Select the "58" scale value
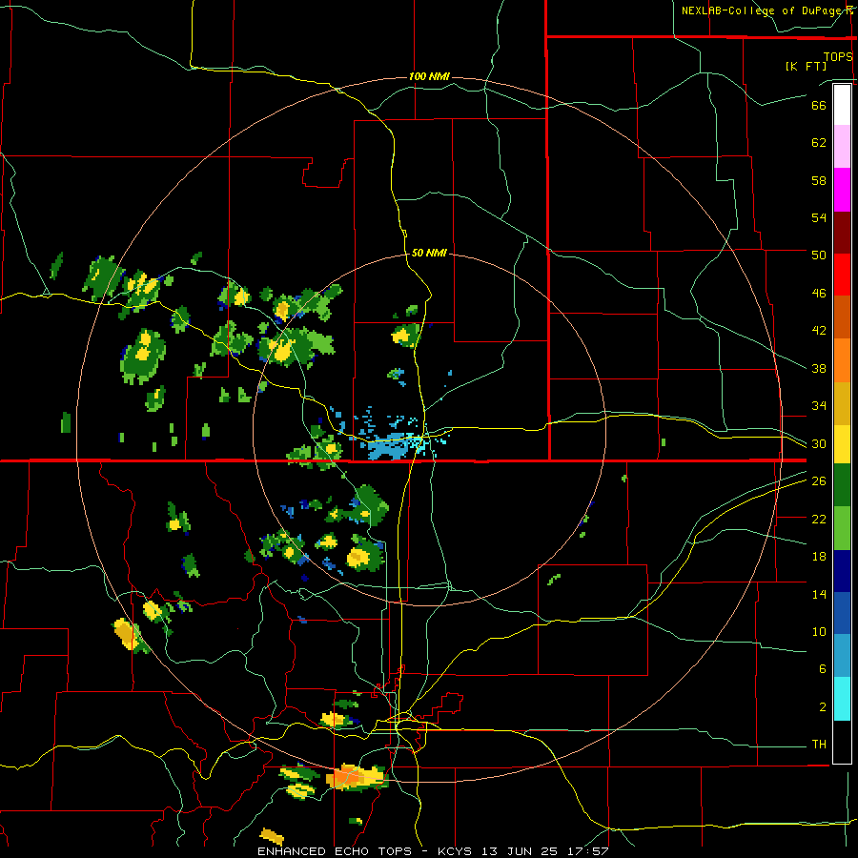The image size is (858, 858). point(819,180)
